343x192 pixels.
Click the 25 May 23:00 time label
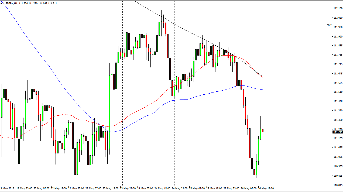tap(232, 188)
